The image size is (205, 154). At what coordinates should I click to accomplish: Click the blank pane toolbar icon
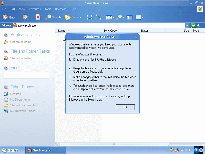pos(138,17)
